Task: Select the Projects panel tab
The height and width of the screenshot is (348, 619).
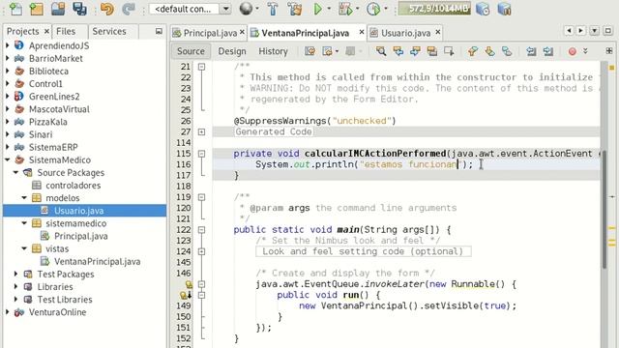Action: 23,31
